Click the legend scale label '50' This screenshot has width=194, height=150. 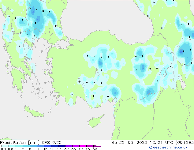click(x=95, y=149)
